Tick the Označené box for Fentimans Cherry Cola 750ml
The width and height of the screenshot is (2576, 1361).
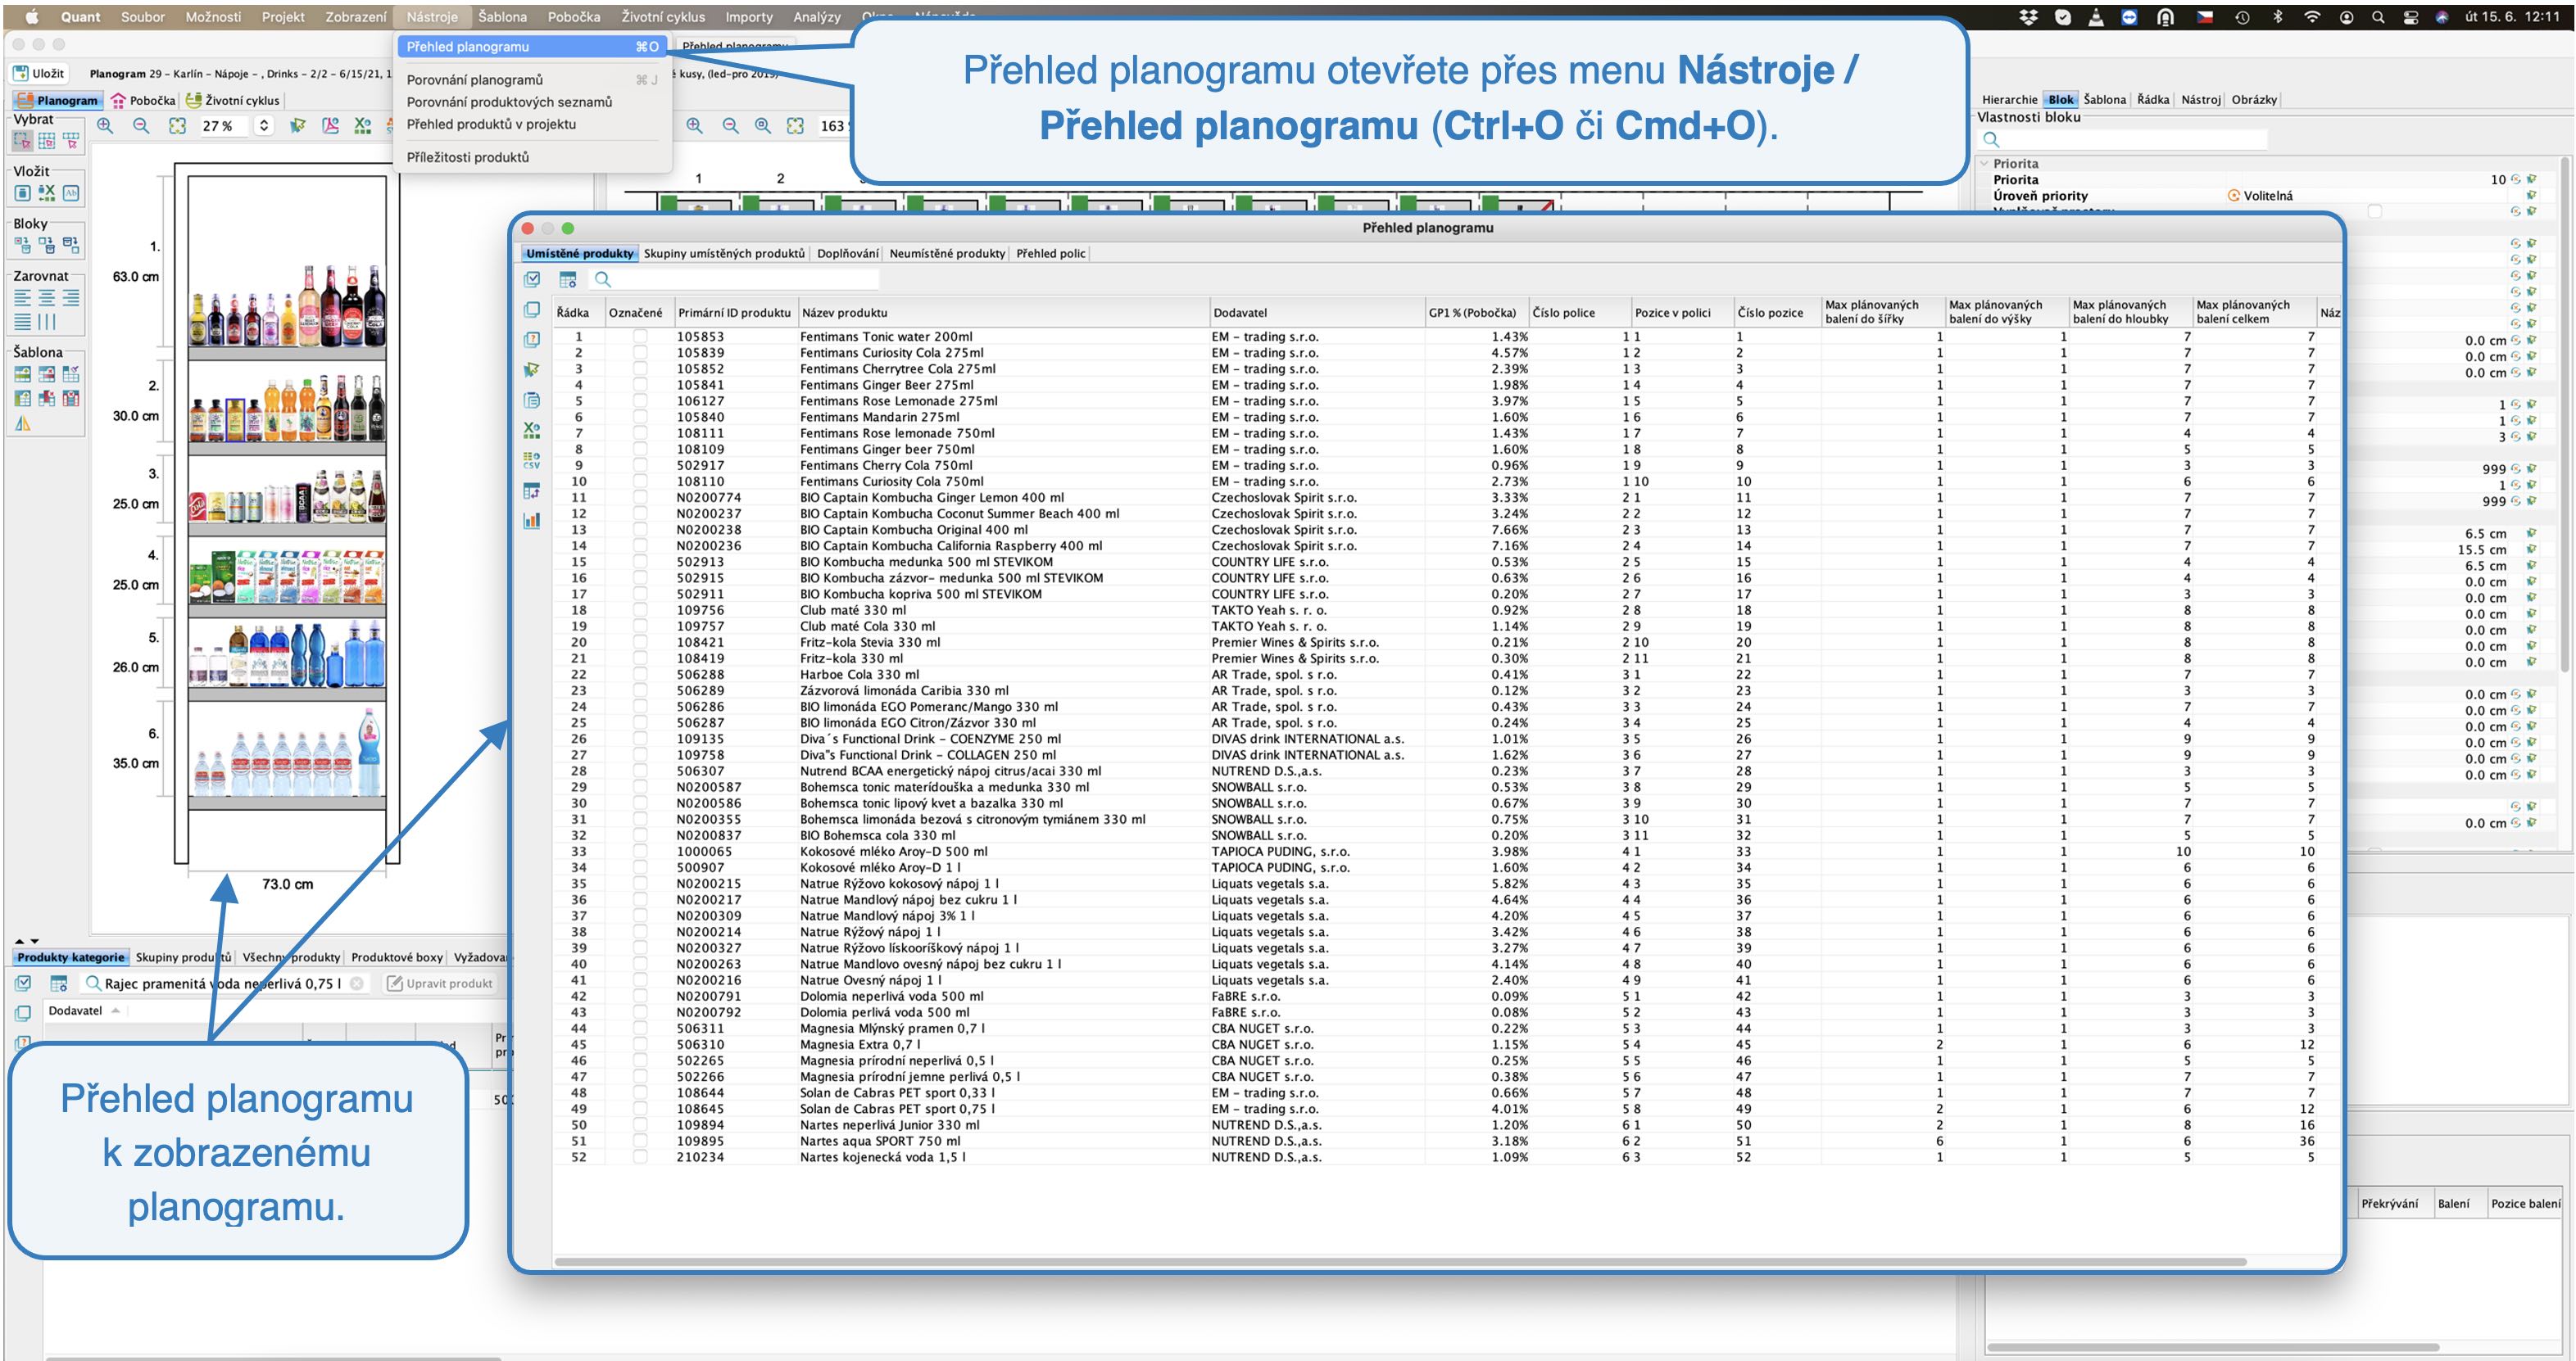coord(640,464)
